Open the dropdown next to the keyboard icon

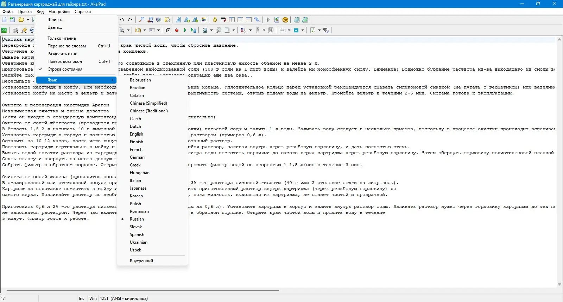tap(289, 30)
